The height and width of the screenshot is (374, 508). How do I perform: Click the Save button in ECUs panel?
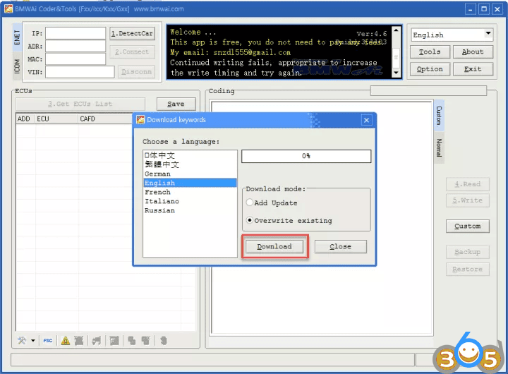pos(176,104)
